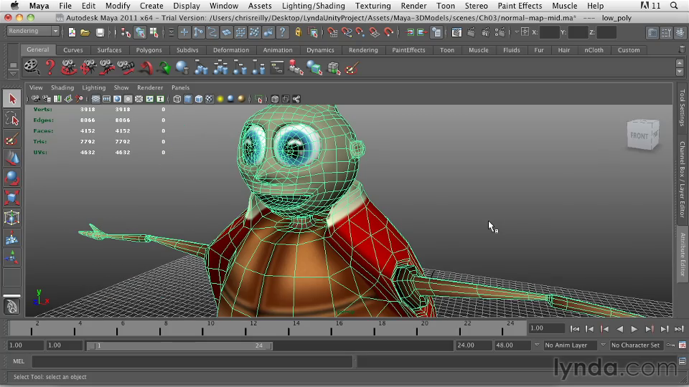Click the Save Scene disk icon
Viewport: 689px width, 387px height.
(x=100, y=32)
